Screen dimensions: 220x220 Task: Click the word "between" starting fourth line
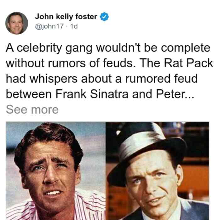(29, 94)
